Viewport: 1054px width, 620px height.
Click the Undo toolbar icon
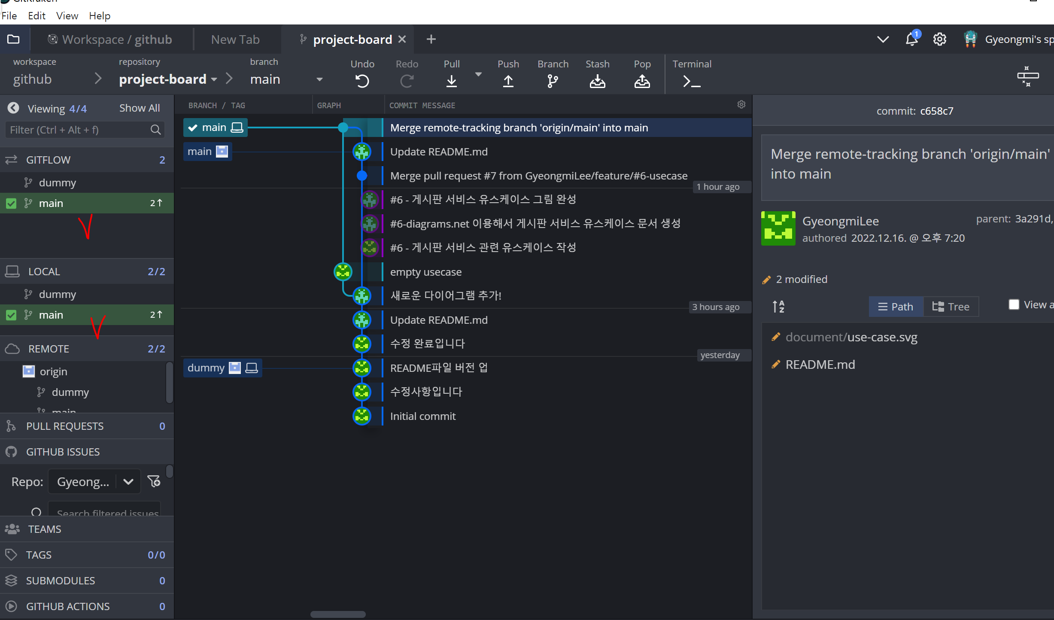click(x=362, y=81)
